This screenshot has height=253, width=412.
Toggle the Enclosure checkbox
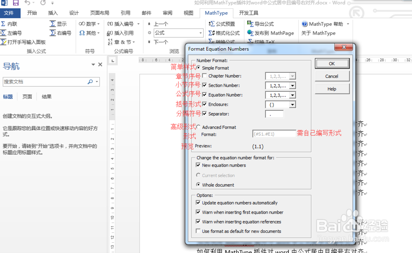[x=204, y=104]
